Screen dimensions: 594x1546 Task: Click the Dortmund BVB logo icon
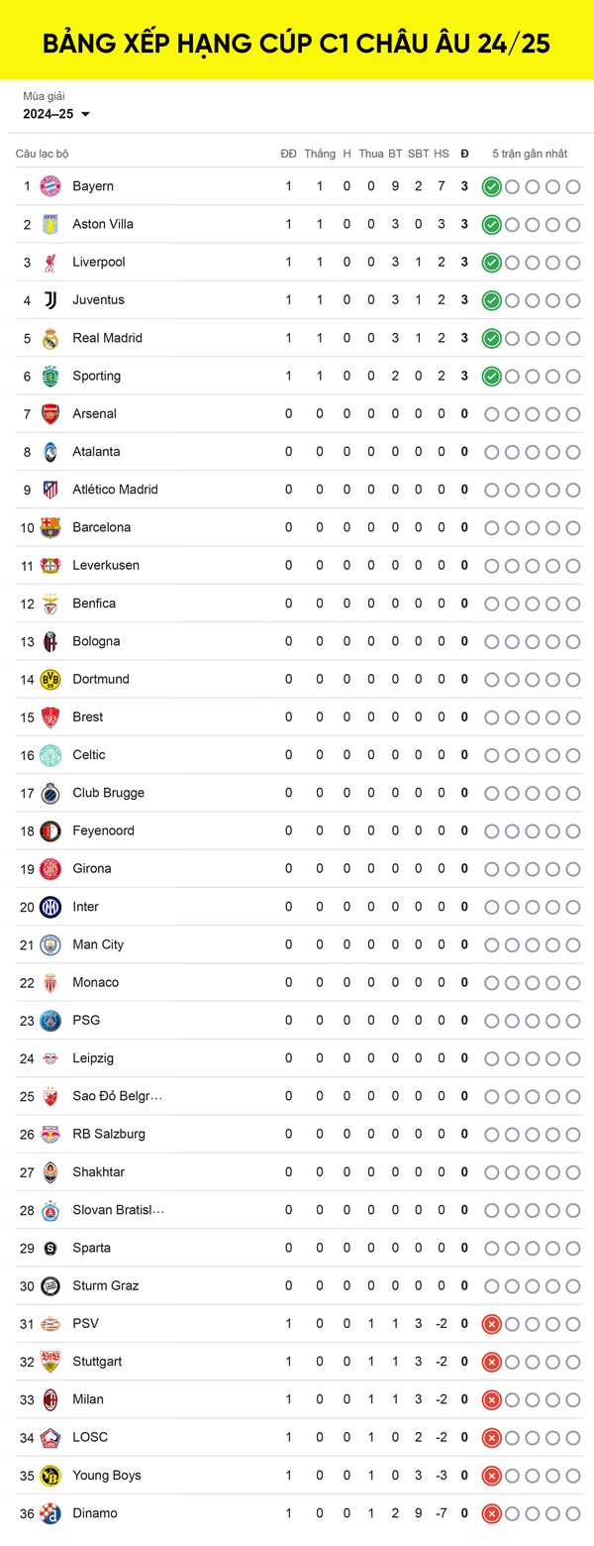click(x=50, y=679)
